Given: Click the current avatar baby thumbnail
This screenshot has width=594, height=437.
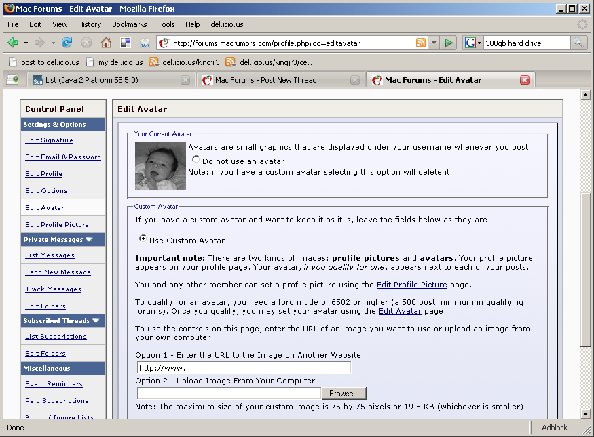Looking at the screenshot, I should click(161, 165).
